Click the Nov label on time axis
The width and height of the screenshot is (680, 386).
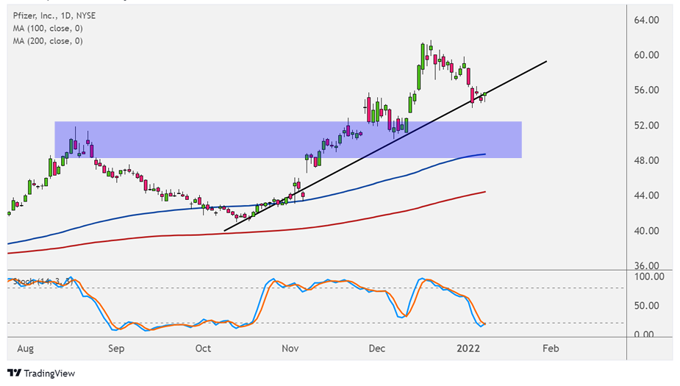(290, 349)
